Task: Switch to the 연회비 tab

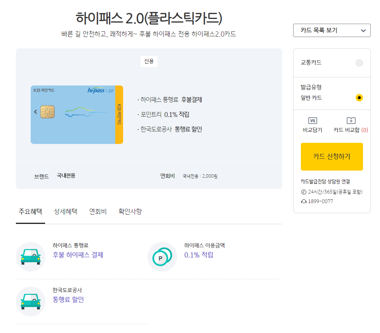Action: (98, 212)
